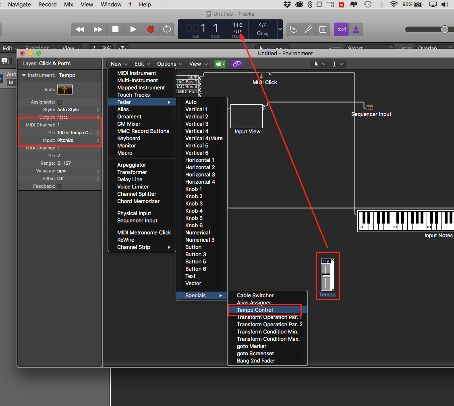Click the Range value 0 127 field
The image size is (454, 406).
64,163
